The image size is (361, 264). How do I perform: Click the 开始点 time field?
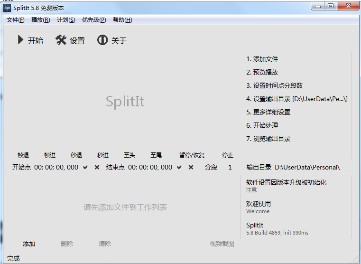coord(56,167)
